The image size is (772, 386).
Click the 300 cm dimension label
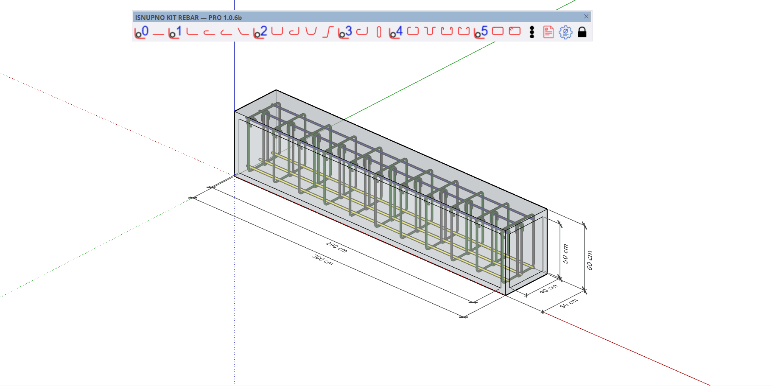click(x=322, y=260)
